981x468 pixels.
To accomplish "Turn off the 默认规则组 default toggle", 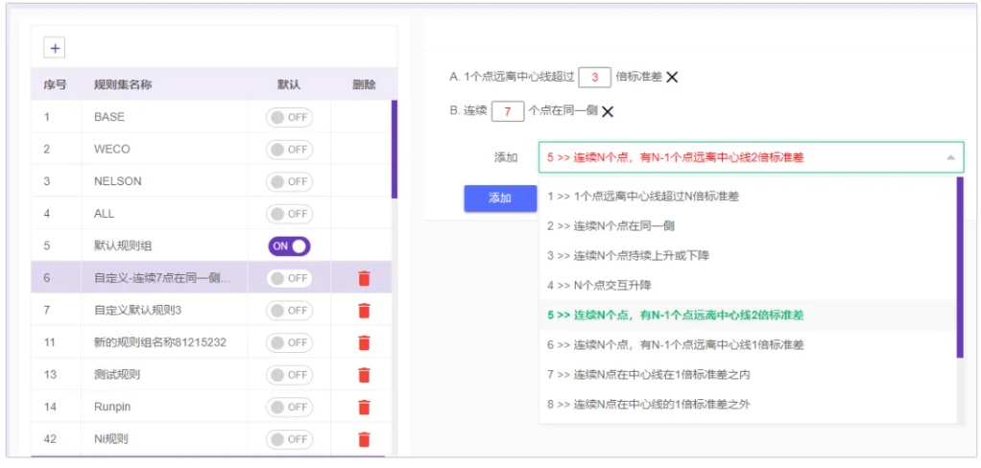I will (289, 246).
